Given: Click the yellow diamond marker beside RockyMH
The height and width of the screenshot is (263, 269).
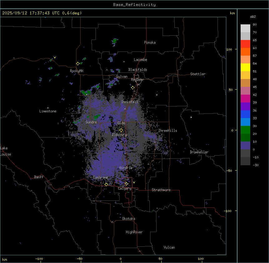Looking at the screenshot, I should (78, 64).
